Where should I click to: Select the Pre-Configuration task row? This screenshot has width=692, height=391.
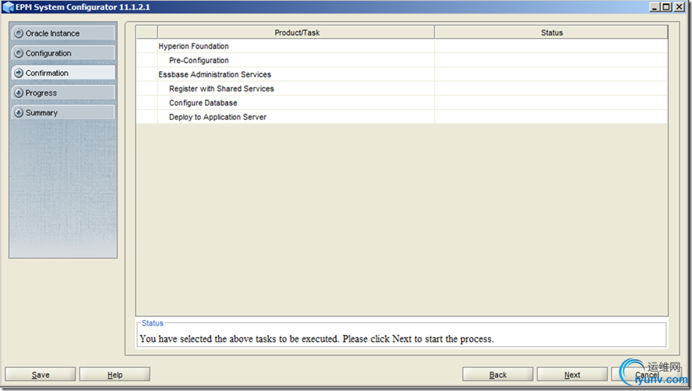coord(402,60)
